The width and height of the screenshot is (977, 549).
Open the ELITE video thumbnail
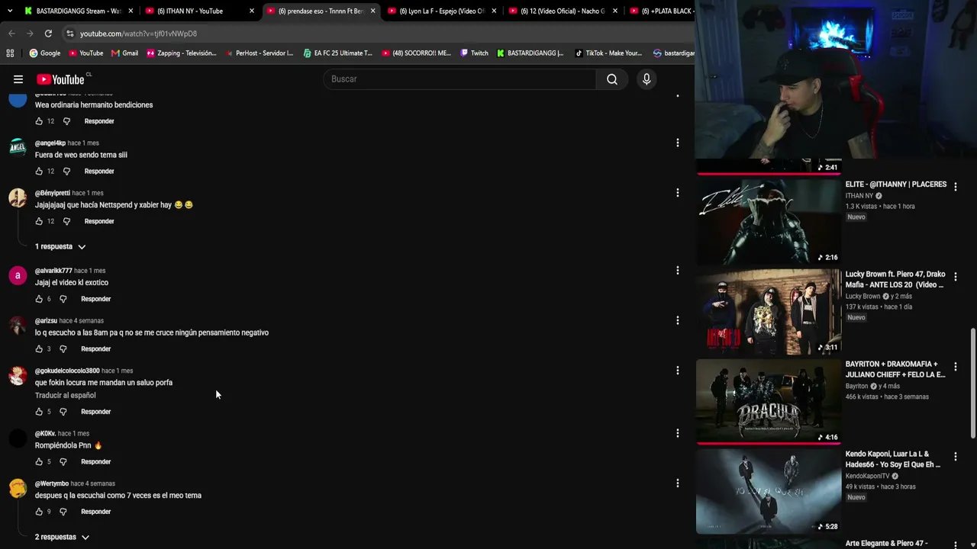click(769, 221)
